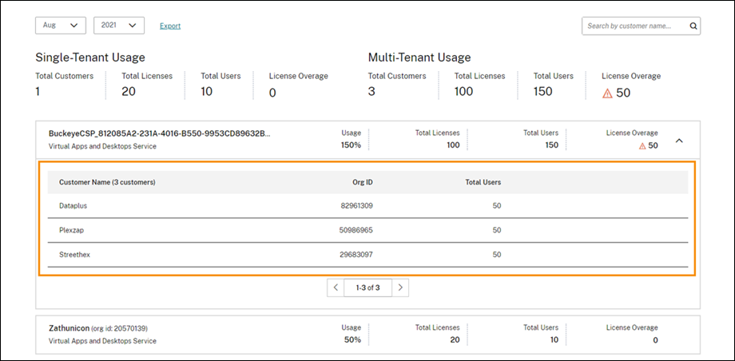
Task: Open the month dropdown showing Aug
Action: coord(61,26)
